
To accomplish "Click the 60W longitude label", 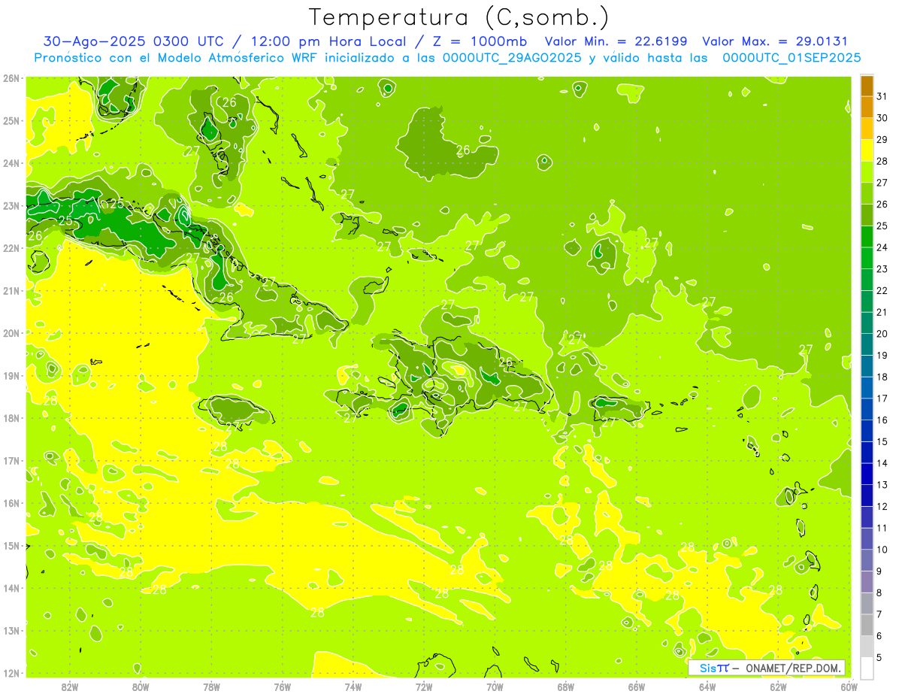I will (848, 686).
